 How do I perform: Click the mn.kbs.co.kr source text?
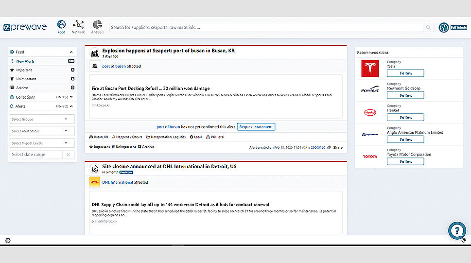tap(101, 105)
